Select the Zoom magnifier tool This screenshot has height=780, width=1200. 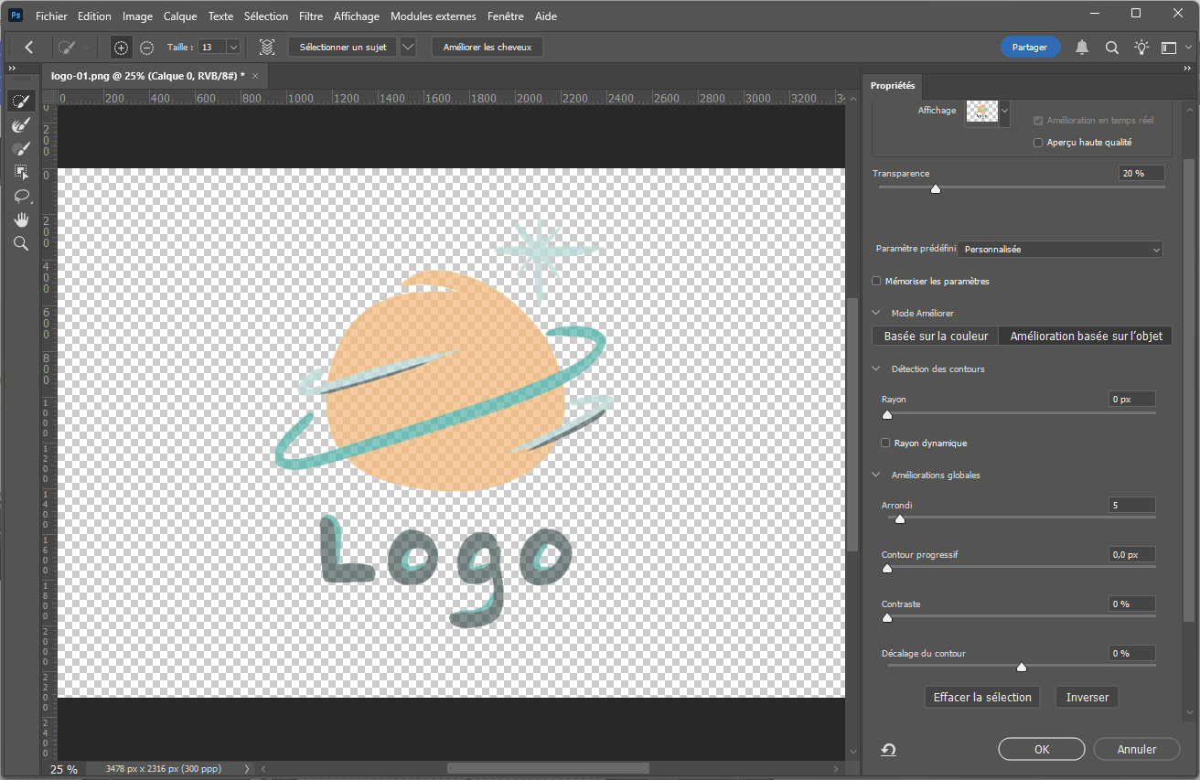(21, 243)
